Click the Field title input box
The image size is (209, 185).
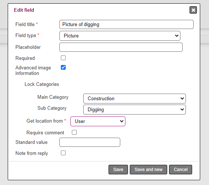pos(126,25)
